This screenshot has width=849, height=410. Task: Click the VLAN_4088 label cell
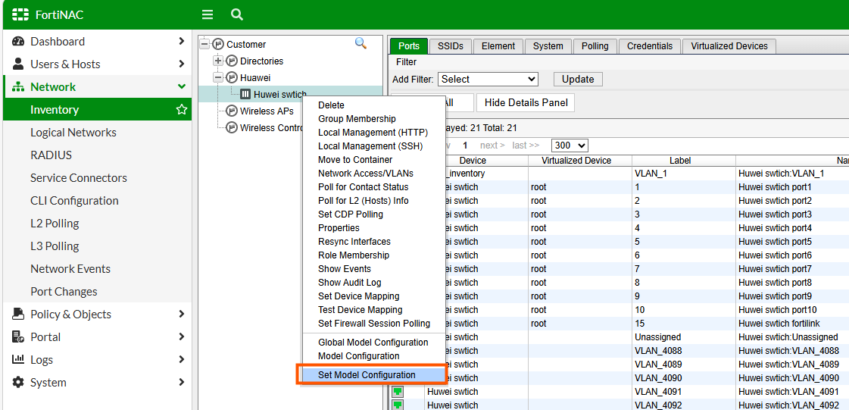[x=658, y=351]
